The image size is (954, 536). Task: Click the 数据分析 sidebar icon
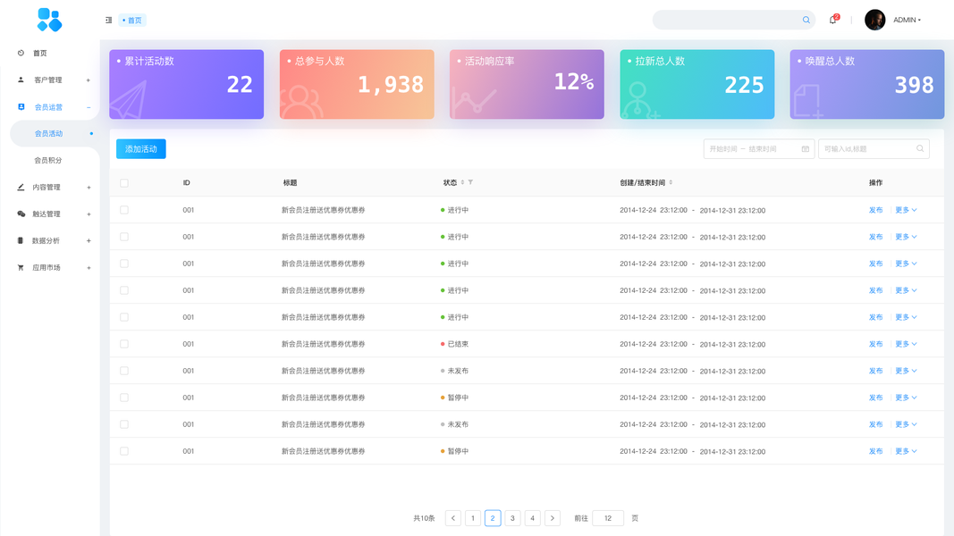[x=20, y=240]
